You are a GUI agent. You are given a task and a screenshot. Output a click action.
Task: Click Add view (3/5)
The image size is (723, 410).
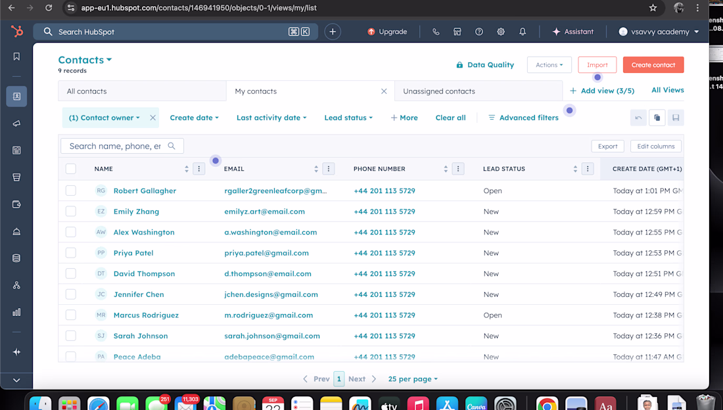601,91
